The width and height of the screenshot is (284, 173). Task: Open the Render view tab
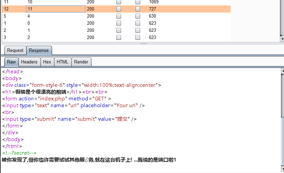click(x=81, y=62)
